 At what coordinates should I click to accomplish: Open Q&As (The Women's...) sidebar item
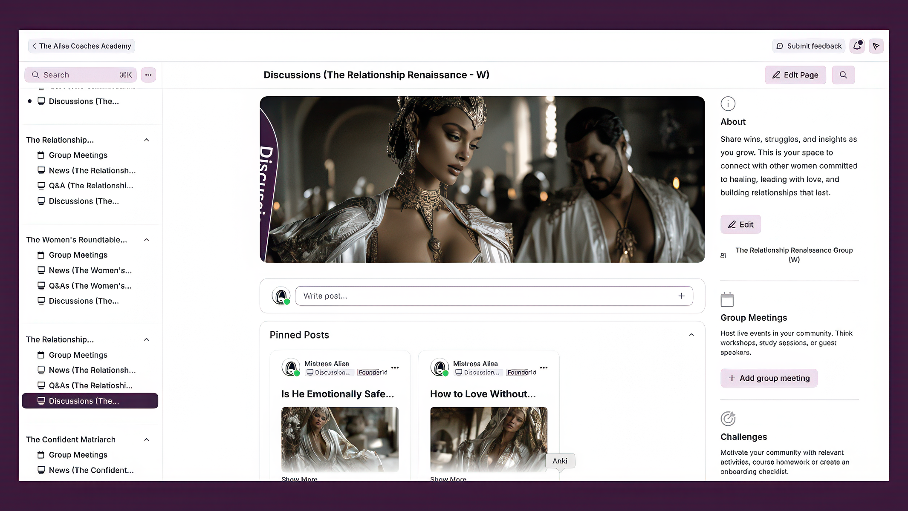(x=90, y=286)
